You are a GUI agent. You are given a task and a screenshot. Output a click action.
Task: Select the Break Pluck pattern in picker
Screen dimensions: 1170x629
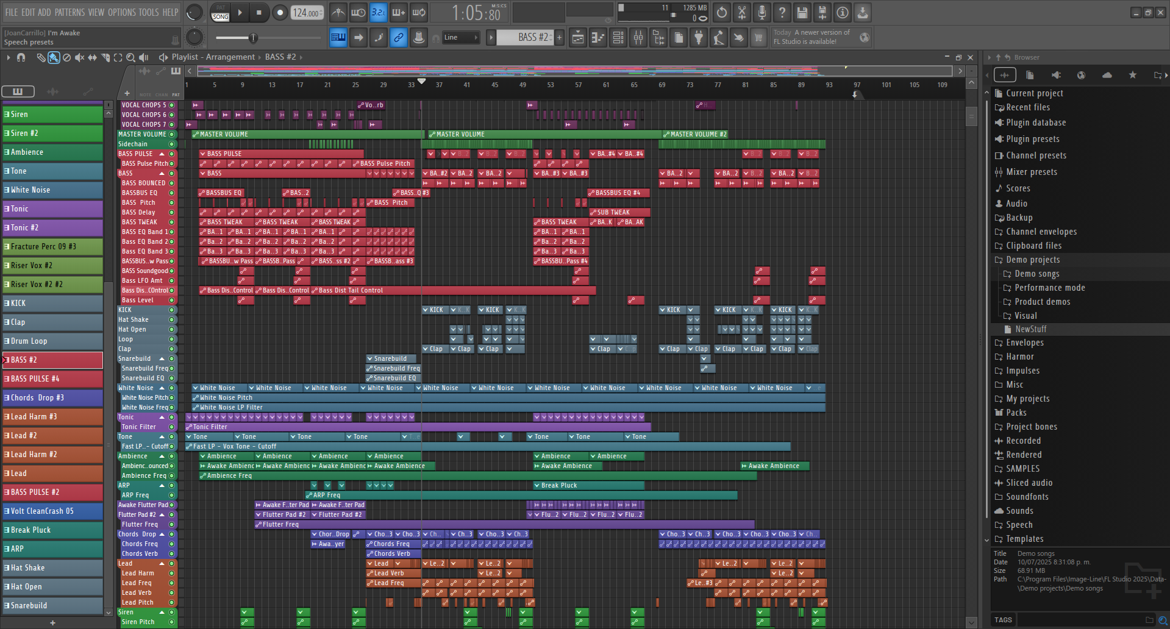52,530
